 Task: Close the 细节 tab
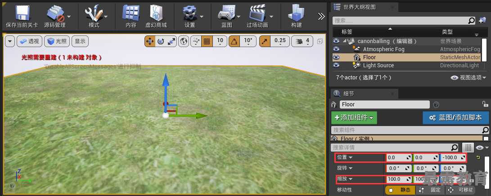pos(393,94)
